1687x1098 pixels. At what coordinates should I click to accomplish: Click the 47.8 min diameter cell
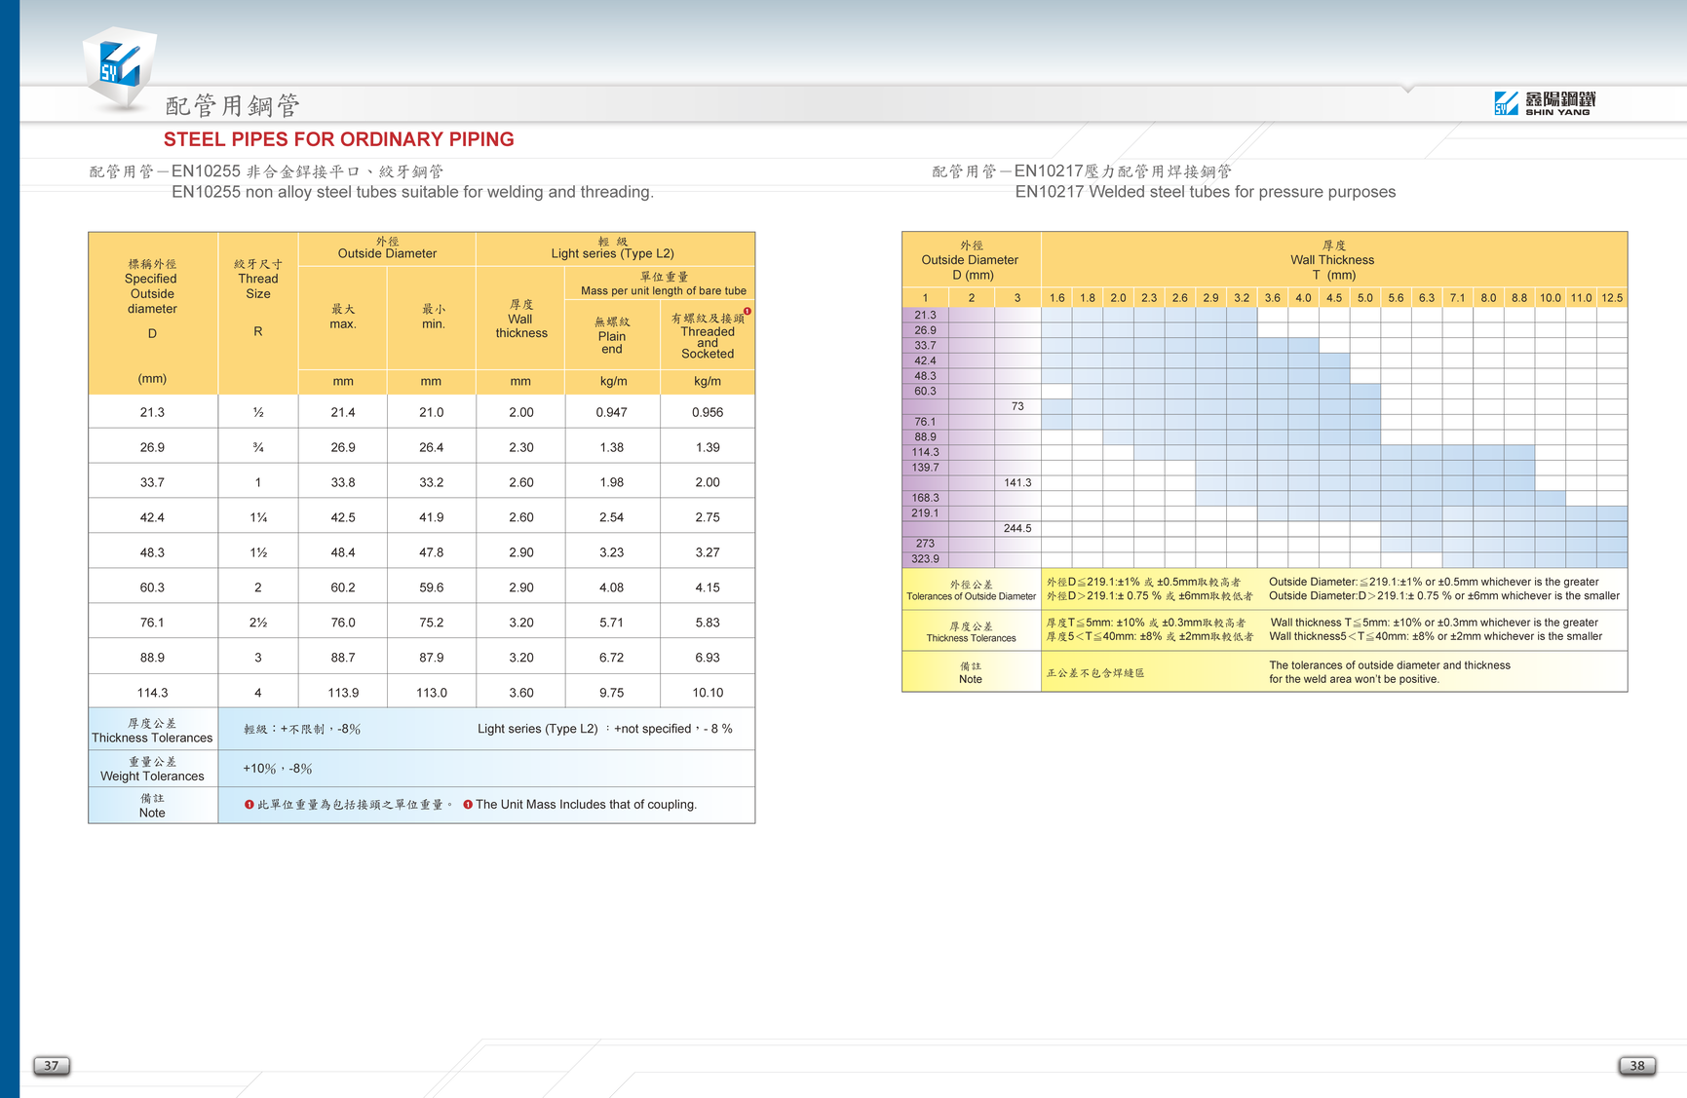click(x=432, y=552)
